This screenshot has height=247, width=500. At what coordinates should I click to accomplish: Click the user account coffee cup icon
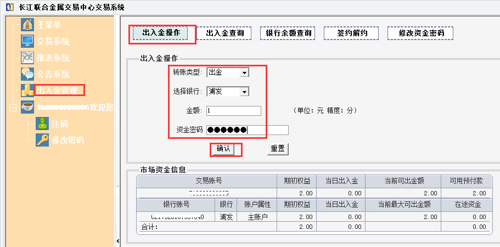point(27,107)
